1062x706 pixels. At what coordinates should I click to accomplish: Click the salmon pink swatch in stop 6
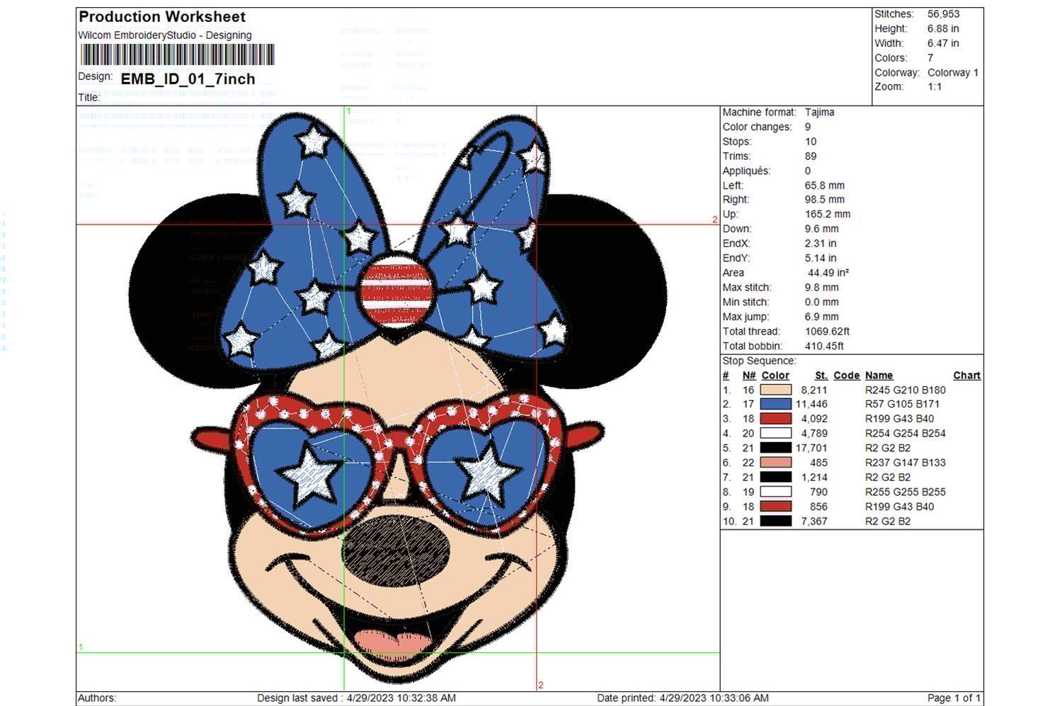(x=775, y=463)
